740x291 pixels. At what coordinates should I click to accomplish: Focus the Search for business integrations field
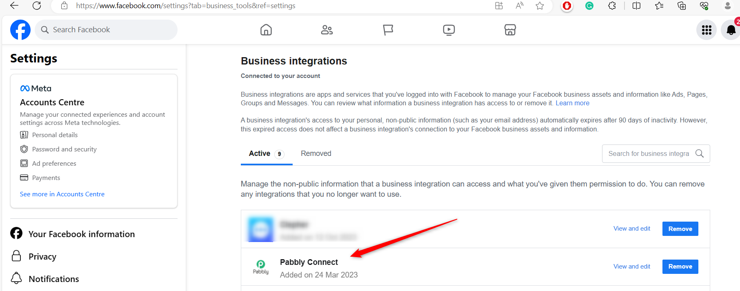(656, 154)
